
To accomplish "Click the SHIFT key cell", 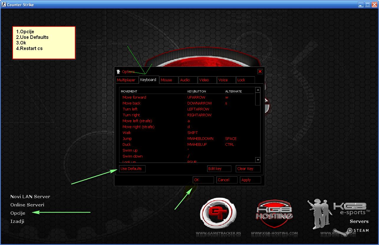I will click(x=193, y=133).
